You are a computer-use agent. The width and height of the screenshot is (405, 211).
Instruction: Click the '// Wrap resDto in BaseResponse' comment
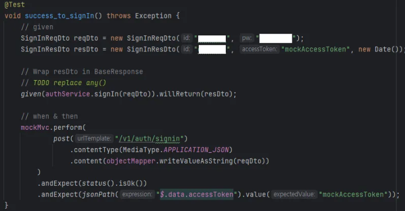coord(82,71)
